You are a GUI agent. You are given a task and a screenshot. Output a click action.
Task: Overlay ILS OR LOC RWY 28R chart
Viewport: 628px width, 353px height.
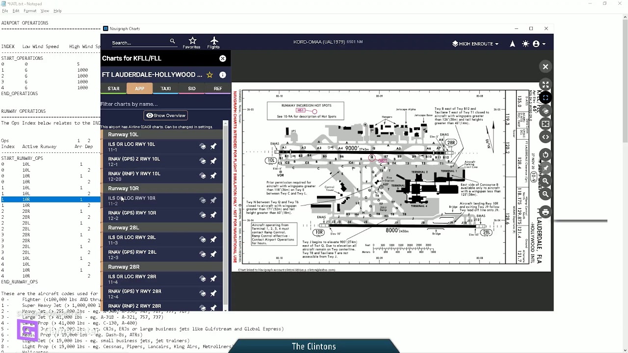tap(203, 278)
